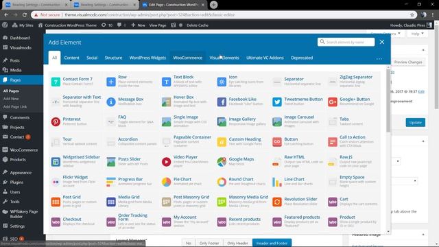Select the Line Chart element icon

tap(277, 182)
